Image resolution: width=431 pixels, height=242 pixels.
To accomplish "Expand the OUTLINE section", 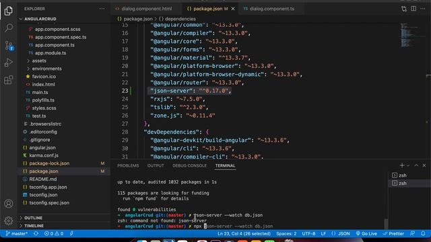I will (33, 218).
